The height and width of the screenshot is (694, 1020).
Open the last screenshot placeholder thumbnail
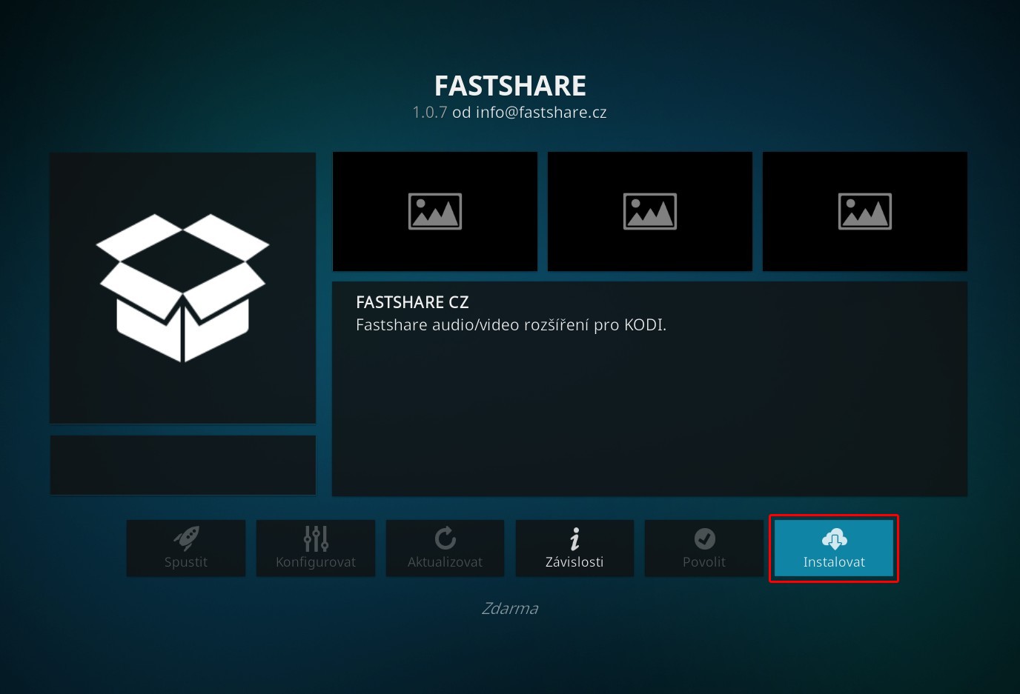click(865, 211)
